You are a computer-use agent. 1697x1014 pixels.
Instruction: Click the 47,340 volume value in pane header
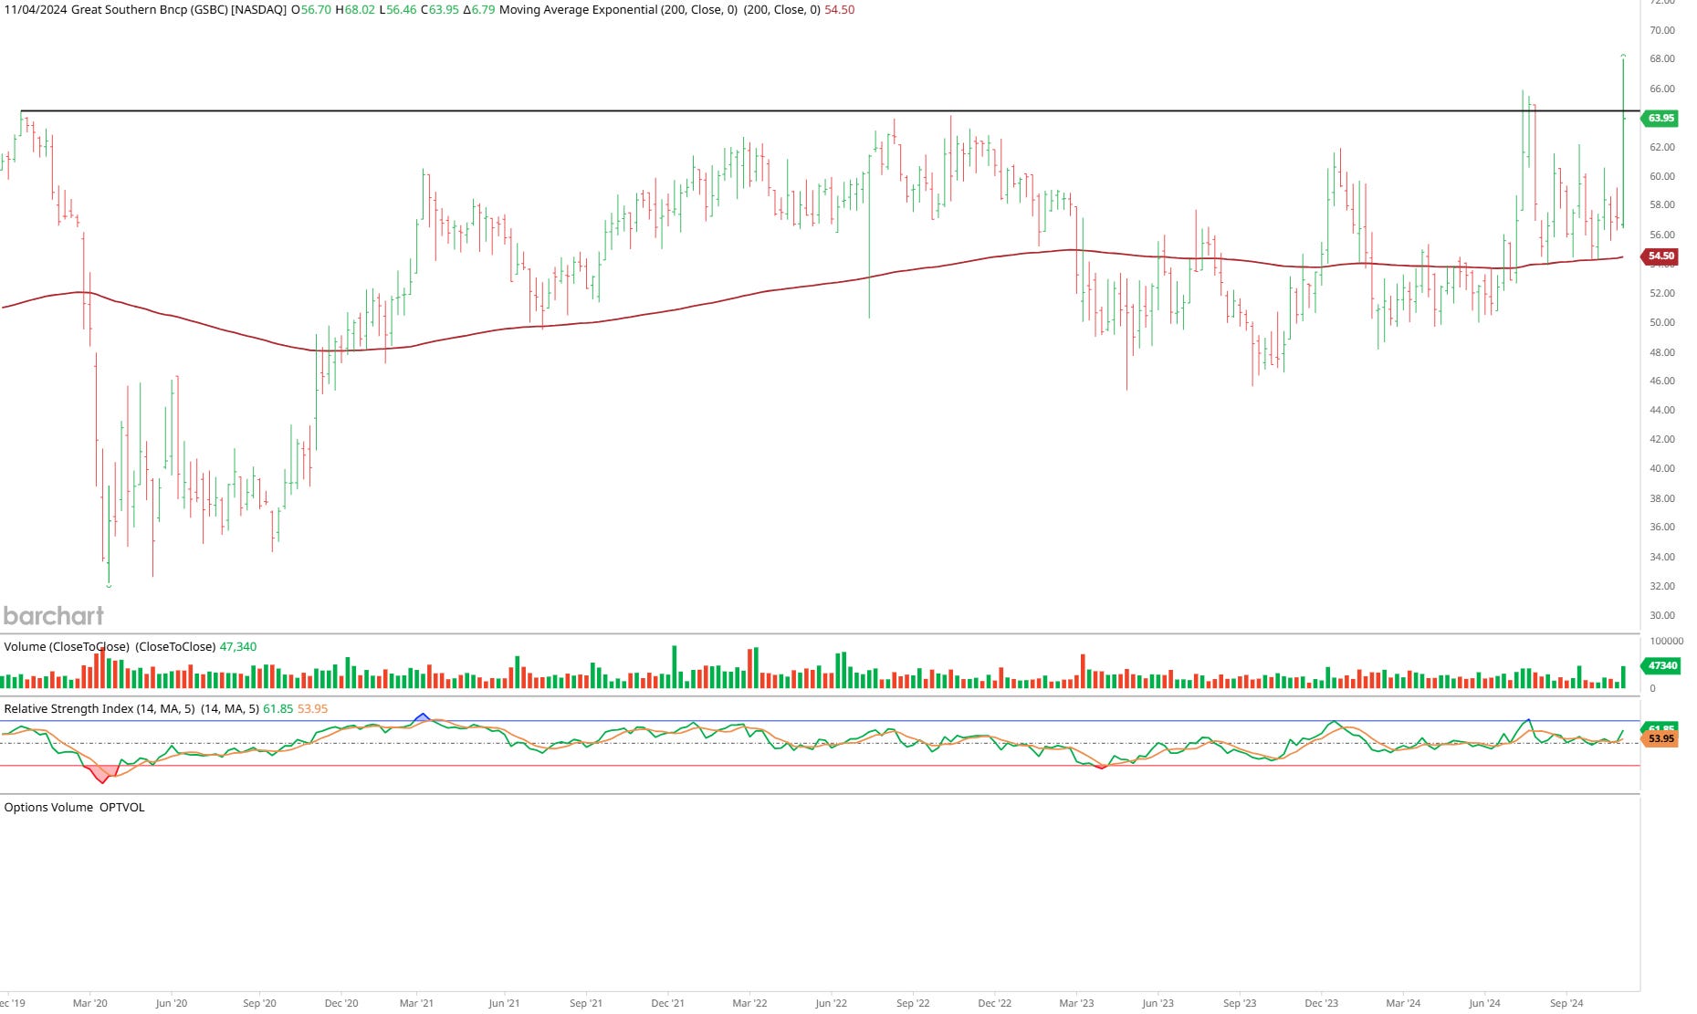click(x=238, y=647)
